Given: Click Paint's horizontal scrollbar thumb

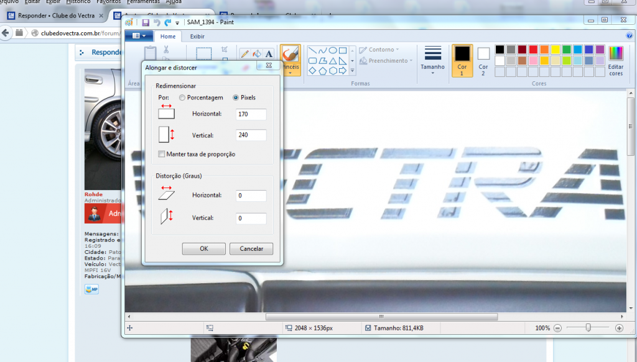Looking at the screenshot, I should 381,317.
